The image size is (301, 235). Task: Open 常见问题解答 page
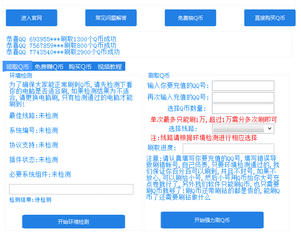pyautogui.click(x=111, y=18)
